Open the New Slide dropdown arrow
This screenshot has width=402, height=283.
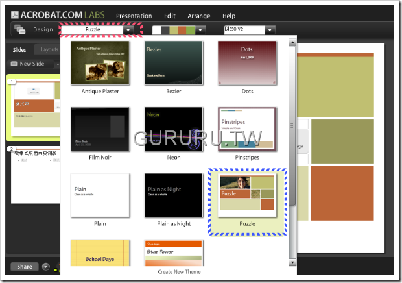click(58, 64)
